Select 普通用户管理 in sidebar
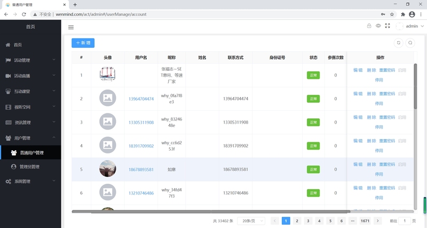 coord(30,152)
